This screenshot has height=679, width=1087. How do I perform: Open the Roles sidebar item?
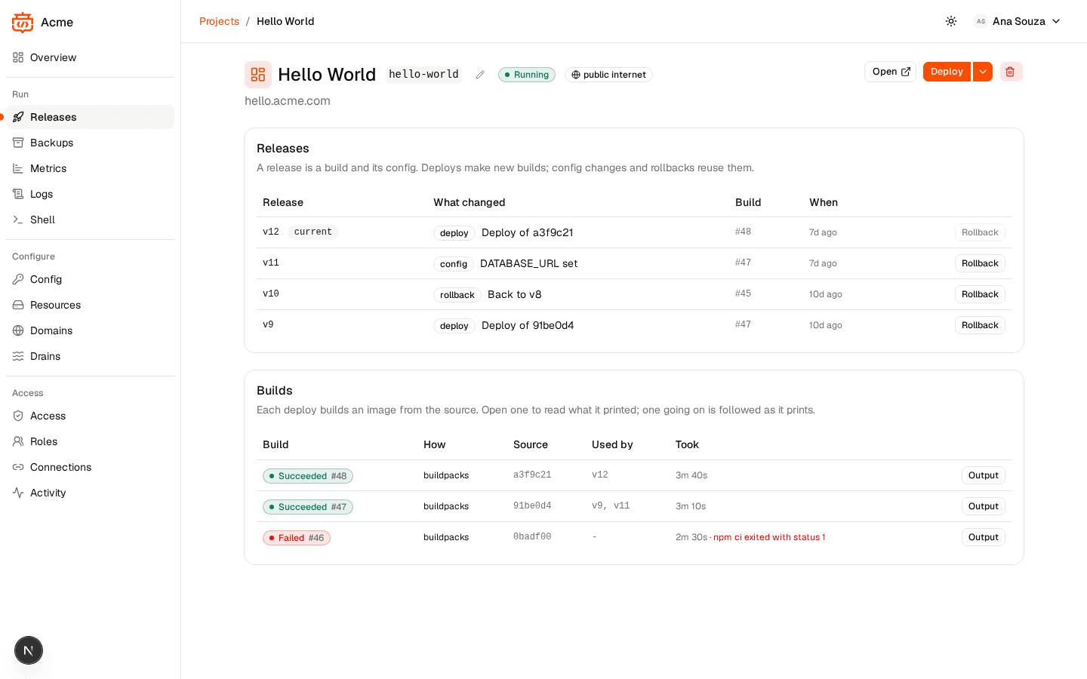[x=91, y=441]
